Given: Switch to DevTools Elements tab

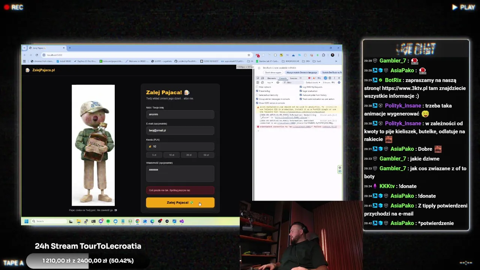Looking at the screenshot, I should [x=271, y=78].
